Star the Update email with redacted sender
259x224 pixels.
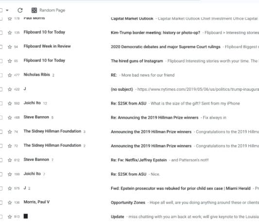click(10, 217)
